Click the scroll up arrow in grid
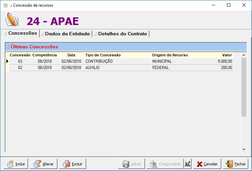252x171 pixels. (x=244, y=55)
